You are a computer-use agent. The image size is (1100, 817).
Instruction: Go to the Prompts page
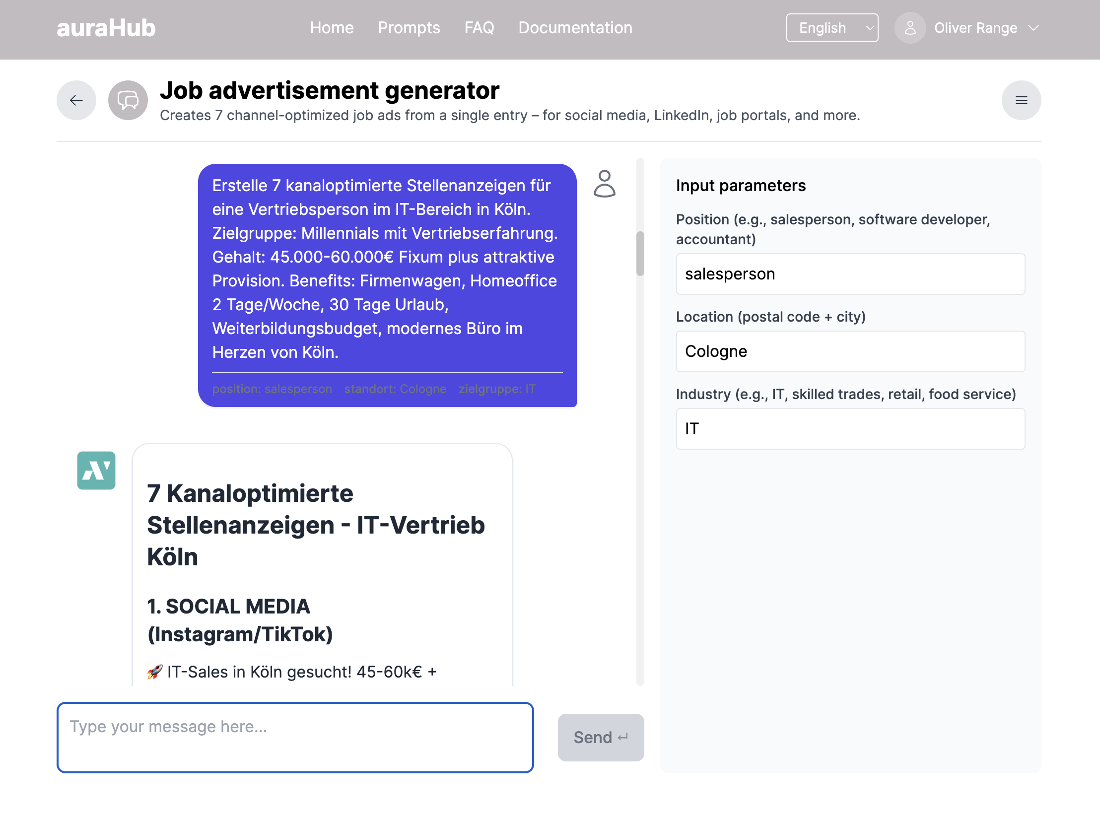409,28
